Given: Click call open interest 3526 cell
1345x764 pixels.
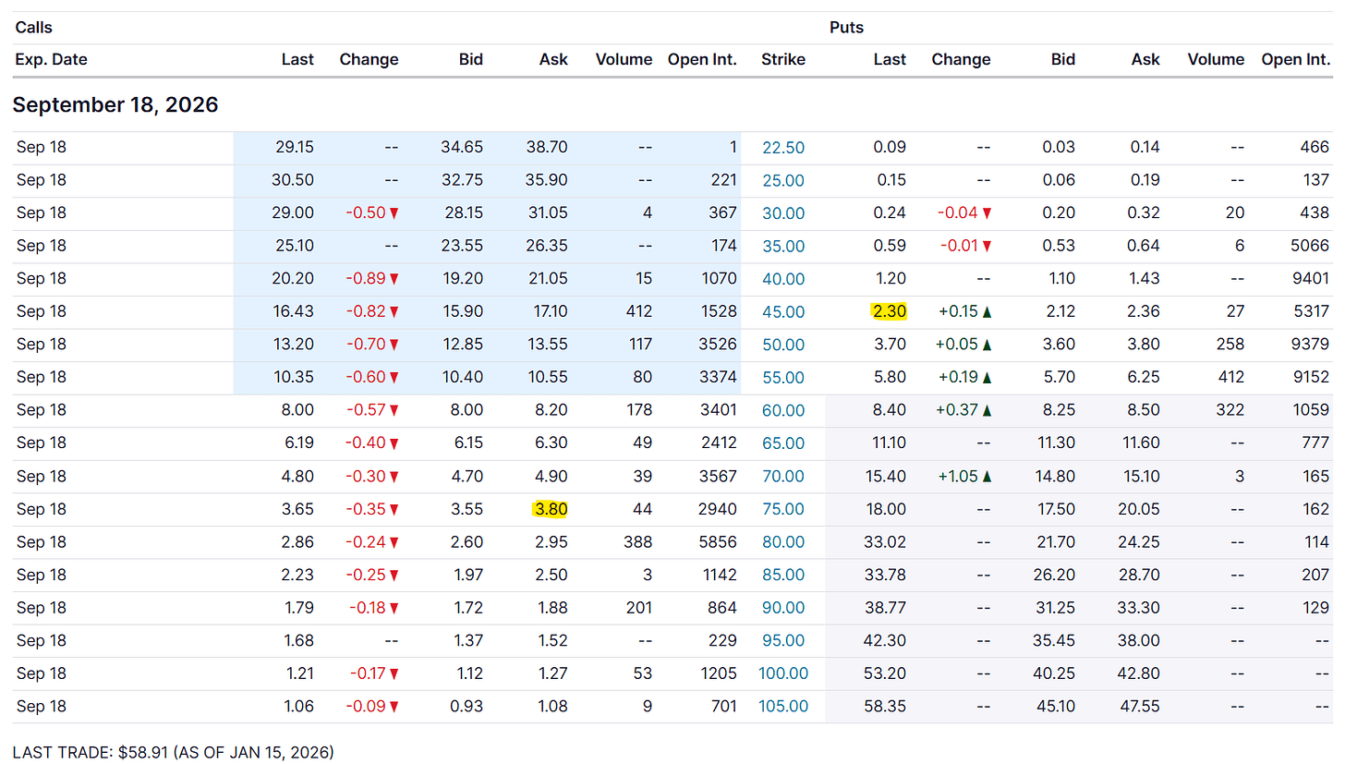Looking at the screenshot, I should [x=718, y=345].
